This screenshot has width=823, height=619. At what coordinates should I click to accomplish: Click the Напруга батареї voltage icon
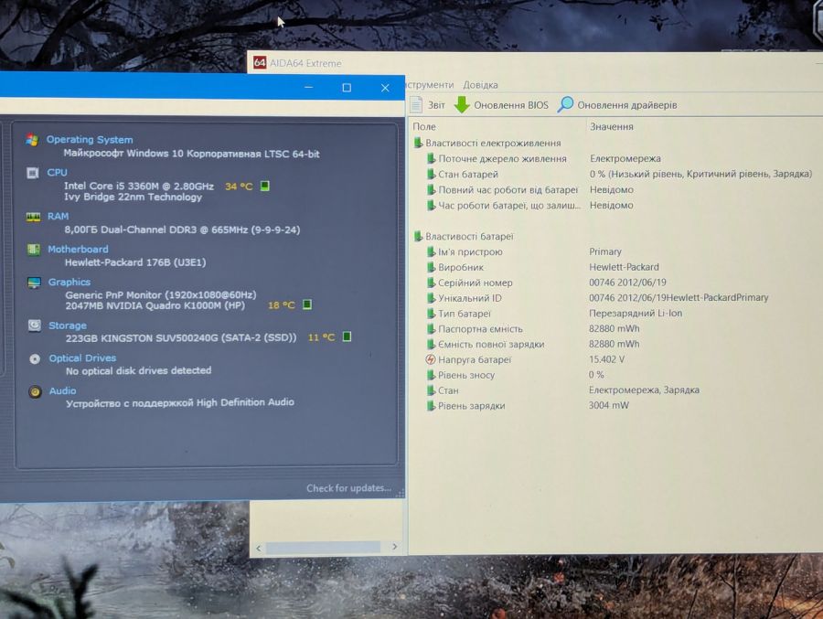[x=431, y=359]
